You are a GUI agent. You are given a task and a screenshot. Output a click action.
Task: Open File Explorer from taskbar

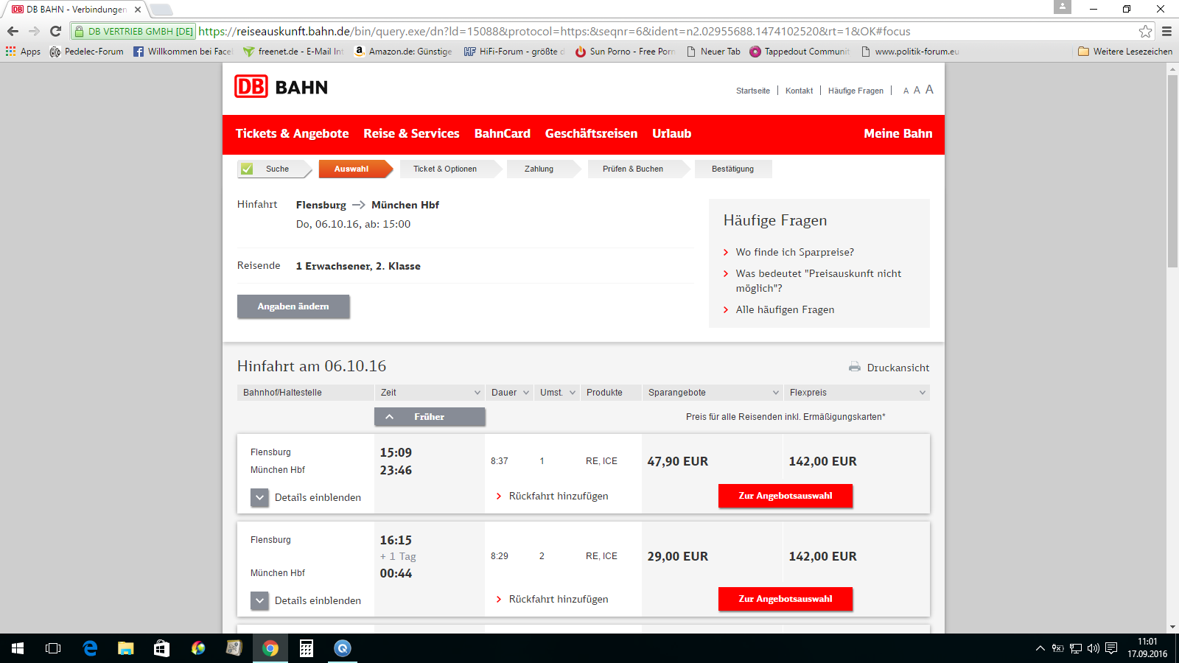(x=126, y=648)
